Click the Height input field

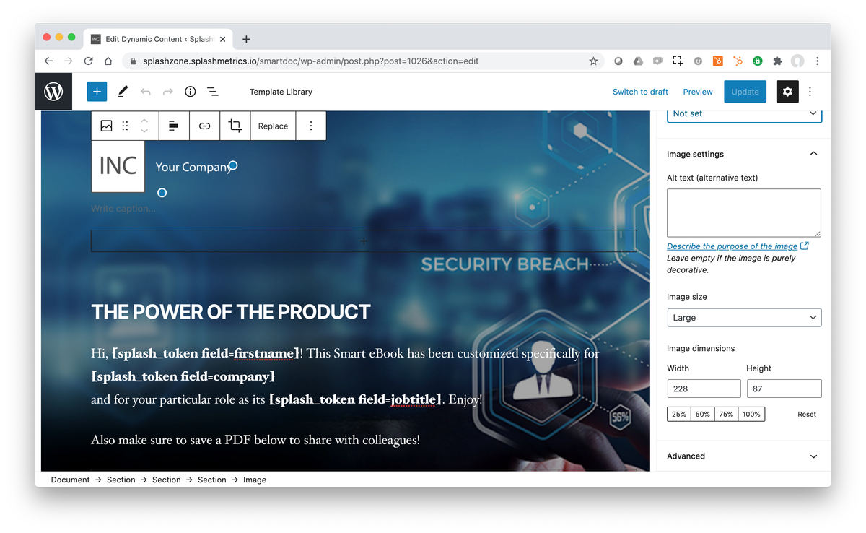tap(784, 389)
